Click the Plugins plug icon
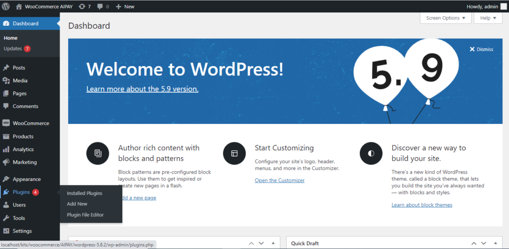Image resolution: width=509 pixels, height=249 pixels. pyautogui.click(x=6, y=192)
